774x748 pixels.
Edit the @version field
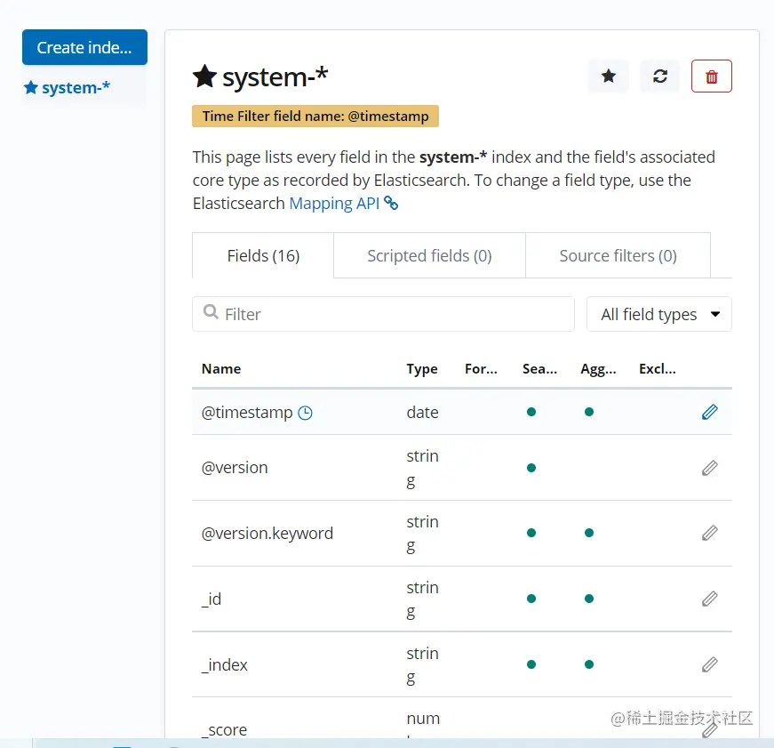tap(709, 468)
